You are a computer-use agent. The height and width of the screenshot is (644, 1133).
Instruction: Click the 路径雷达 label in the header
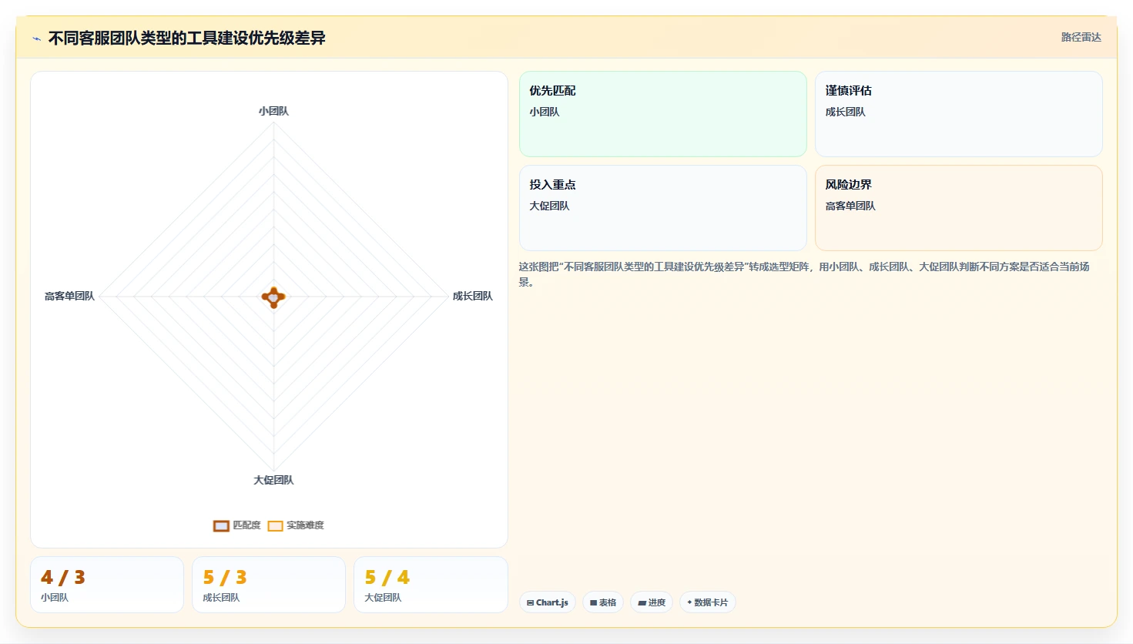pos(1081,37)
